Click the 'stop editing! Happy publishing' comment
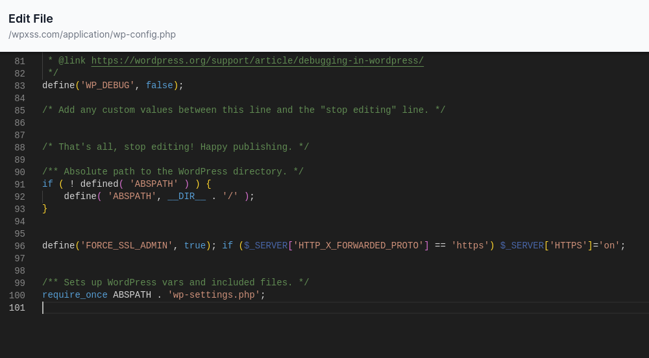 click(175, 147)
